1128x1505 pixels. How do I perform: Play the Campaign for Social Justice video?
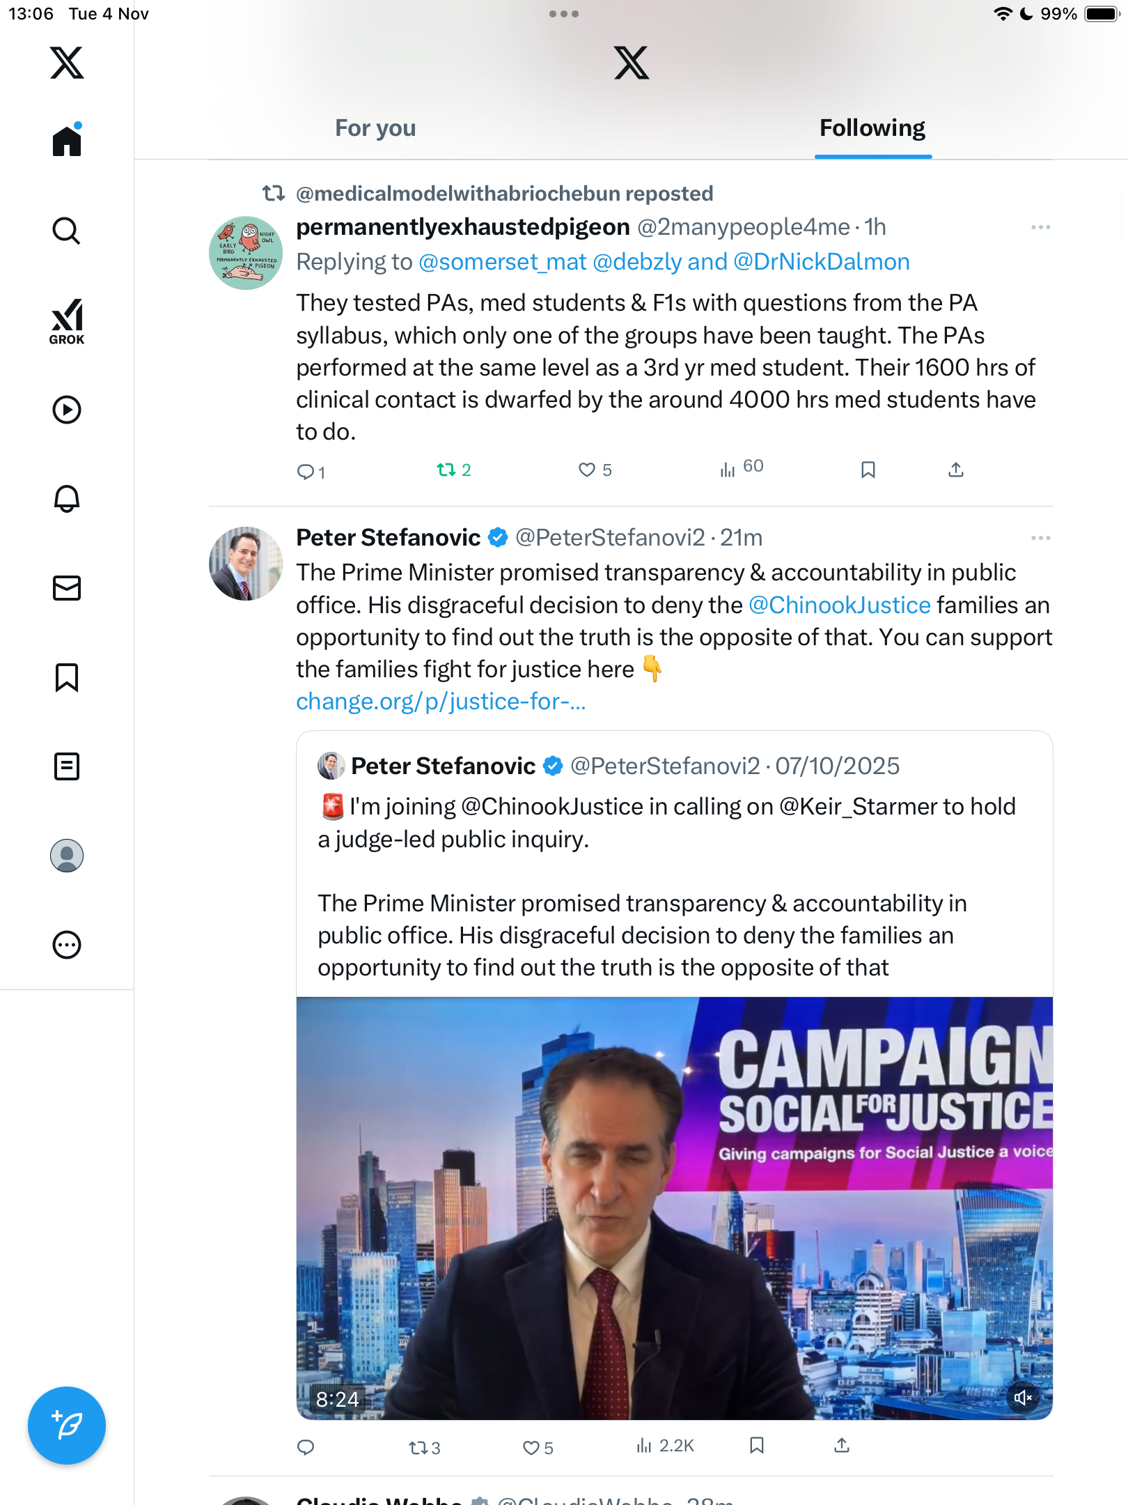click(x=674, y=1208)
